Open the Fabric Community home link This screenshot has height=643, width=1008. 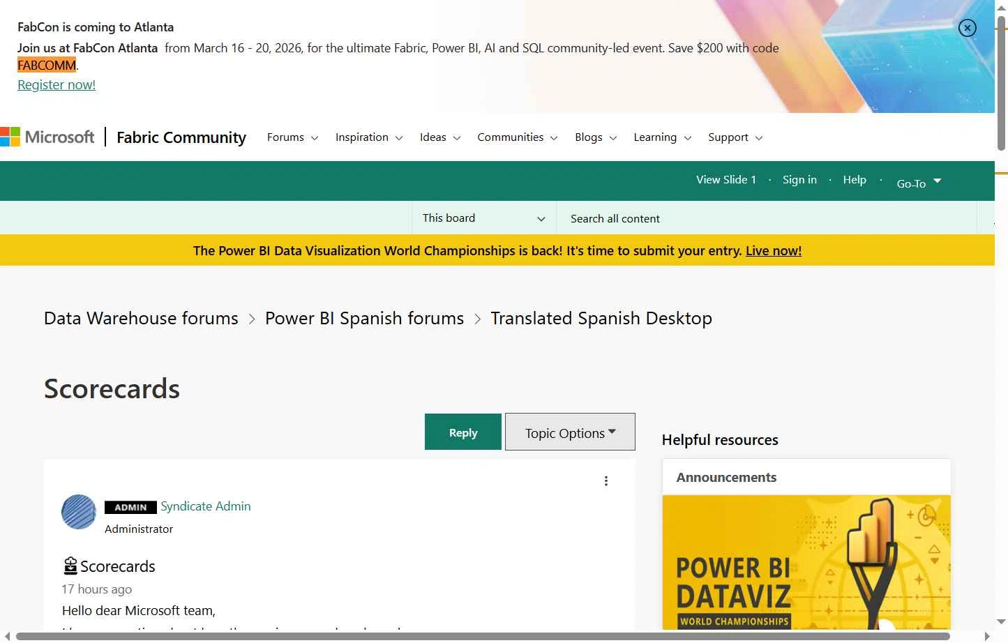tap(181, 137)
